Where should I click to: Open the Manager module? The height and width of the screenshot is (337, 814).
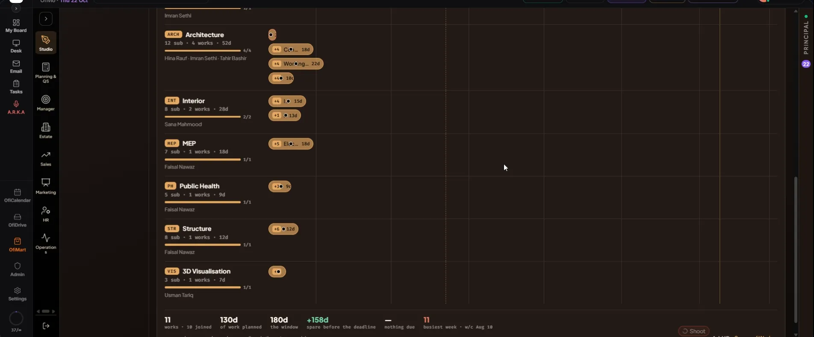coord(46,103)
